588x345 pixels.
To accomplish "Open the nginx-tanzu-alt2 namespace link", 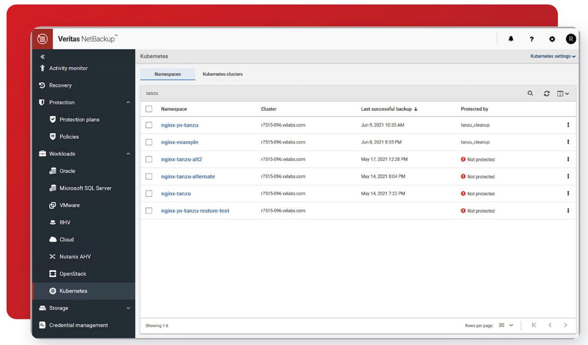I will coord(182,159).
